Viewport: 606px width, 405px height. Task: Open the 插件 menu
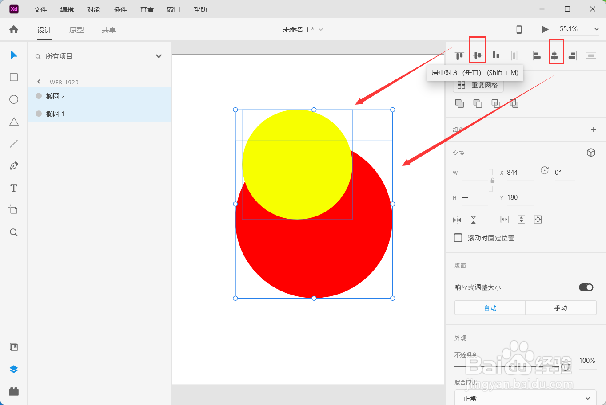(120, 9)
